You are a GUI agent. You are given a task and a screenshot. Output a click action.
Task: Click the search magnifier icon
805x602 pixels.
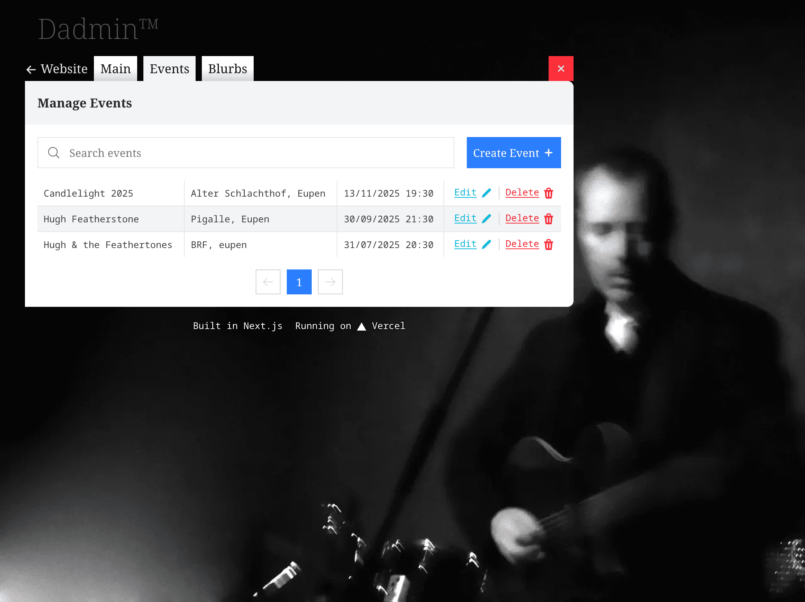click(54, 153)
